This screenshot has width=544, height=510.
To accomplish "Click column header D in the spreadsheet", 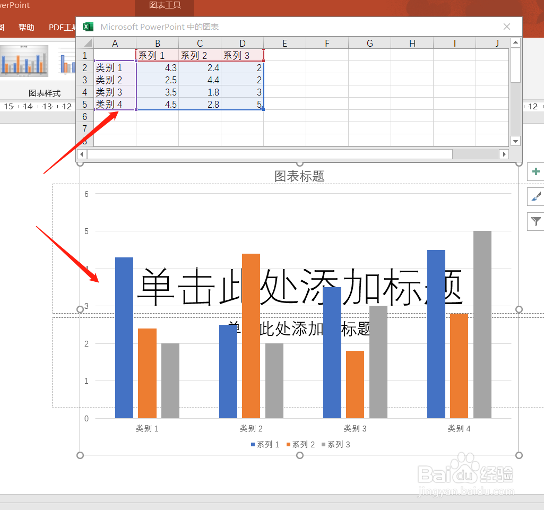I will (x=242, y=43).
